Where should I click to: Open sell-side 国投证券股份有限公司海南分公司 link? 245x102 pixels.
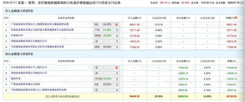click(x=29, y=73)
